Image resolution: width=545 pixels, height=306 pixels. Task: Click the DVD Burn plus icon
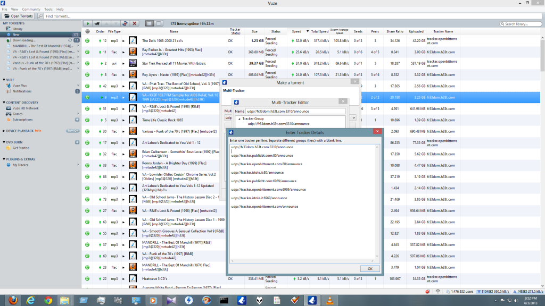tap(77, 142)
